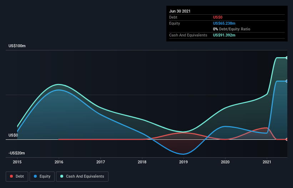This screenshot has height=188, width=293.
Task: Click Cash And Equivalents label in tooltip
Action: coord(188,35)
